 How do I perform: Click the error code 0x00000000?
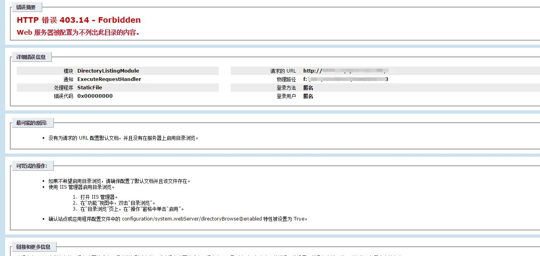95,96
